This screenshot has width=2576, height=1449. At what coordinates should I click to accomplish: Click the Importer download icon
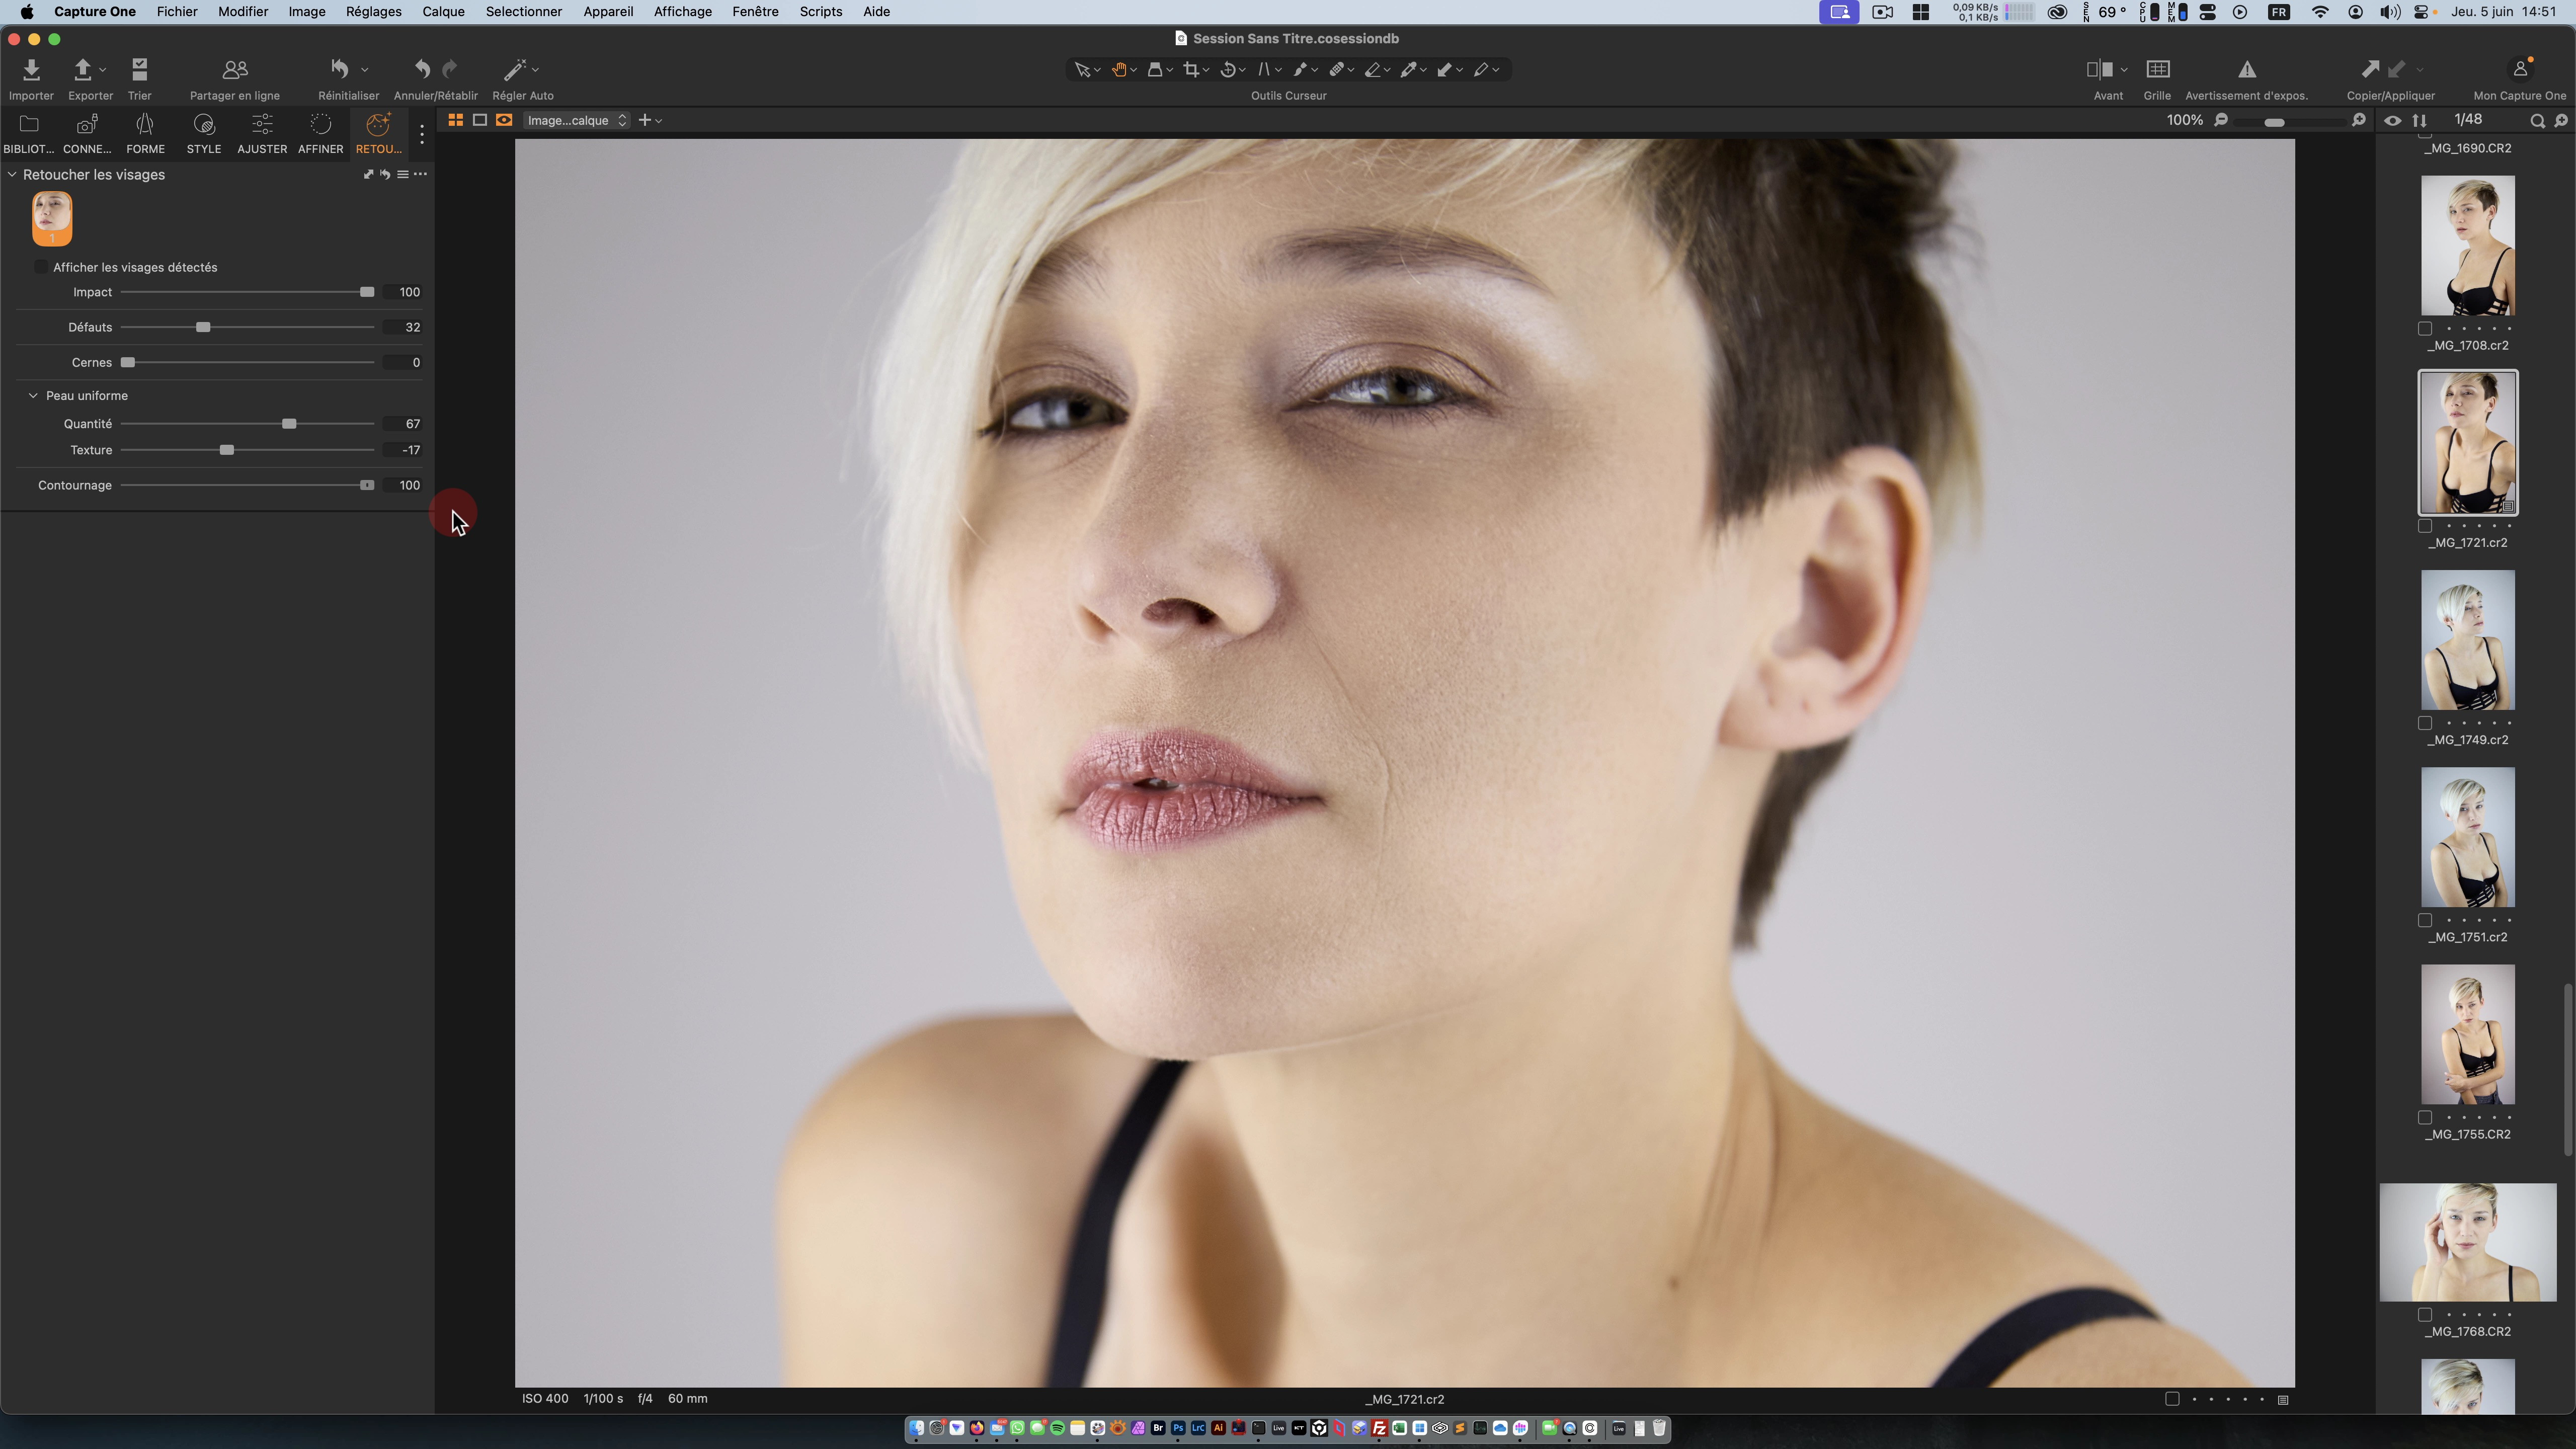pyautogui.click(x=31, y=69)
